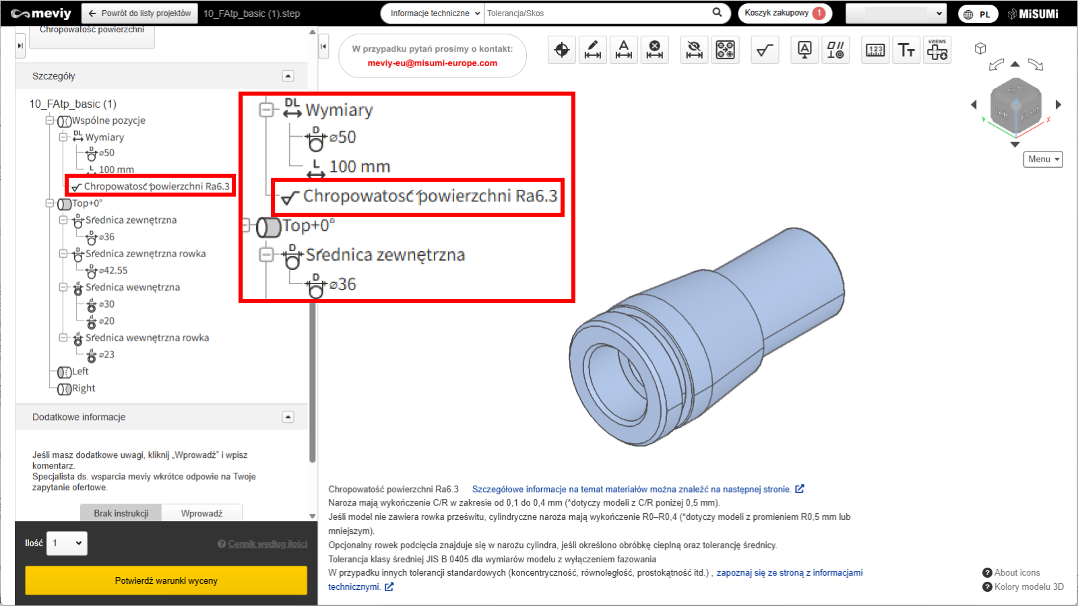The image size is (1078, 606).
Task: Open the 'Kolory modelu 3D' color legend
Action: [x=1028, y=586]
